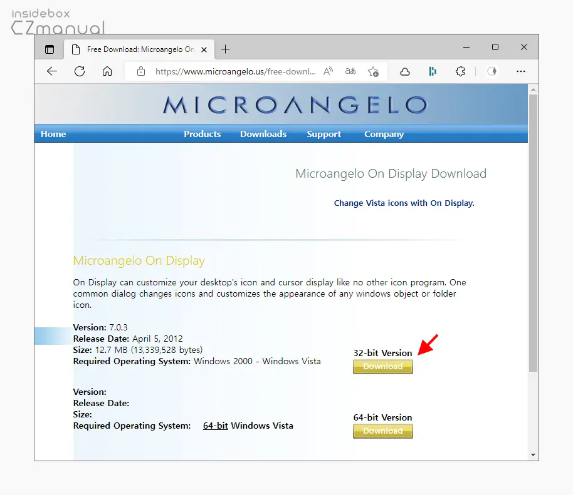Viewport: 573px width, 495px height.
Task: Download the 32-bit Version
Action: [x=382, y=367]
